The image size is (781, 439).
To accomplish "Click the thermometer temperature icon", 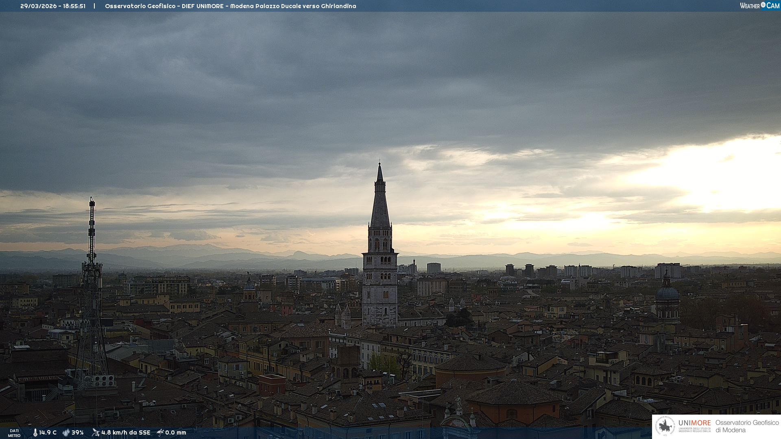I will click(x=35, y=433).
